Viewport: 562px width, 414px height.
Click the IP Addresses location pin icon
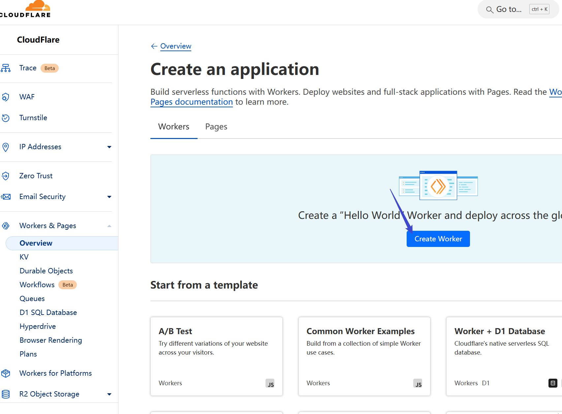pos(6,147)
